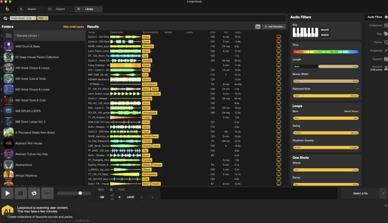Click the search magnifier filter icon
The image size is (388, 223).
5,18
